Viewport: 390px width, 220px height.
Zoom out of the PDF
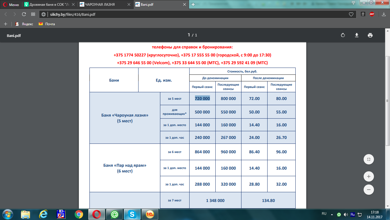pos(368,189)
